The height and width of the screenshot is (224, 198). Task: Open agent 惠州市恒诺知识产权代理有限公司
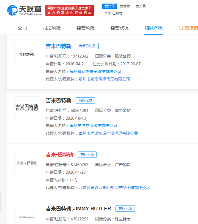coord(108,133)
